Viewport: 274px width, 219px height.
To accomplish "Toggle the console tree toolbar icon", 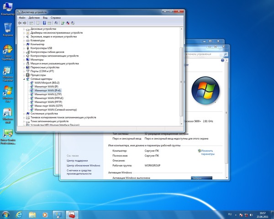I will (x=31, y=23).
